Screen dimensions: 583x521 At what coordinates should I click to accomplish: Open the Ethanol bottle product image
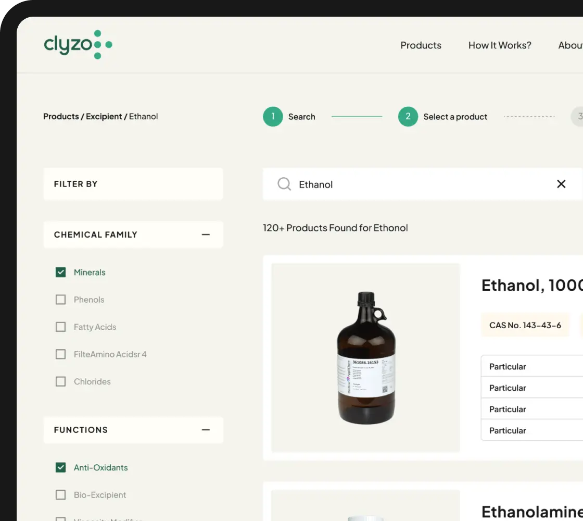coord(365,357)
